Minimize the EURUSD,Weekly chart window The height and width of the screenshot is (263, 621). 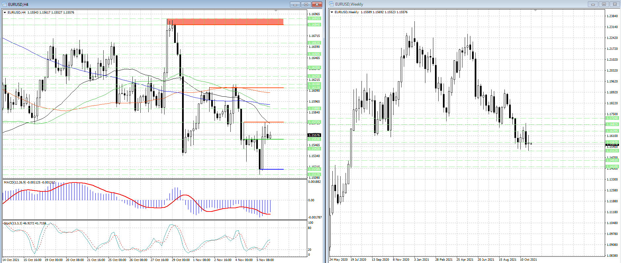pyautogui.click(x=593, y=4)
